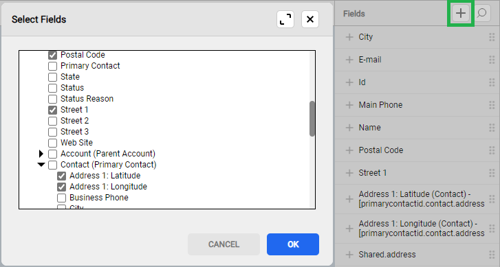Click the E-mail field label in Fields panel
This screenshot has height=267, width=500.
pos(370,60)
